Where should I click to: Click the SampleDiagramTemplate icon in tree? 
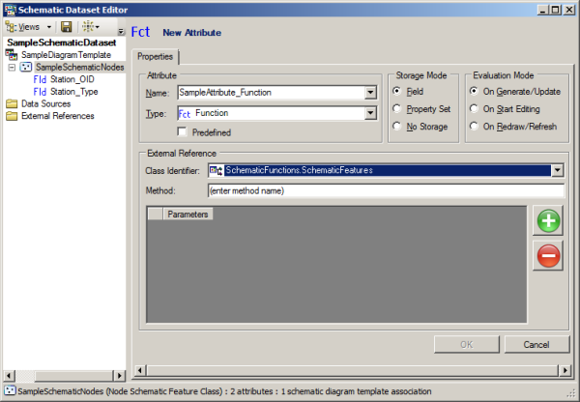coord(12,56)
